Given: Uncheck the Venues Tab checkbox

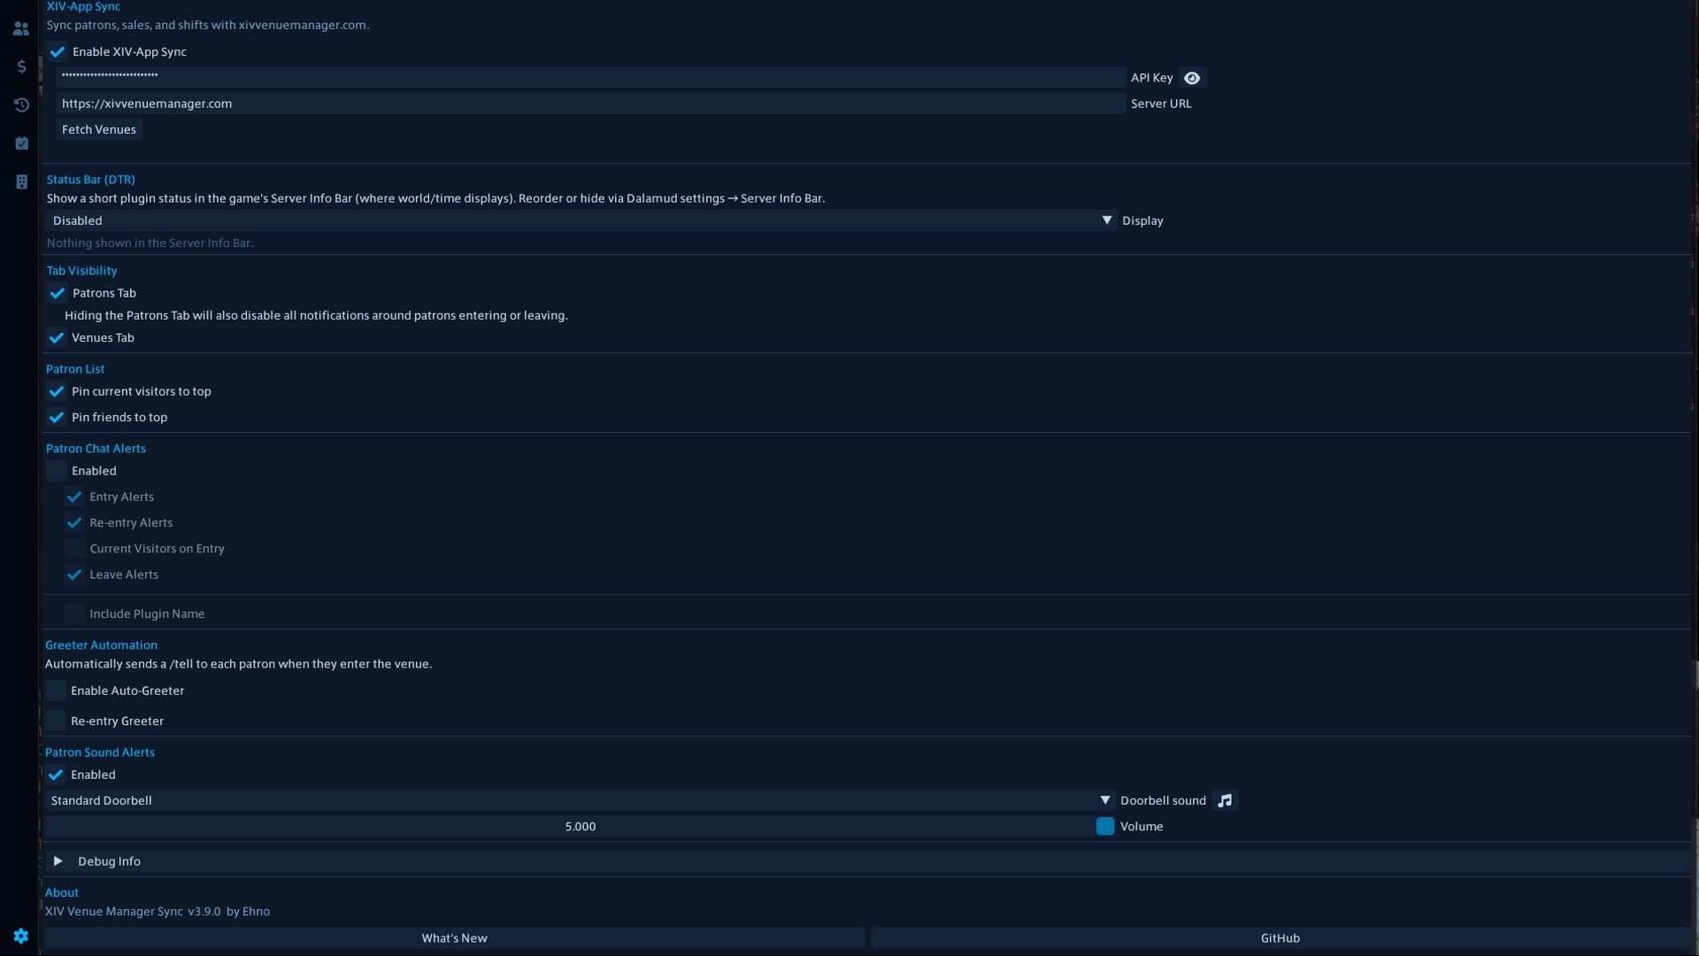Looking at the screenshot, I should point(57,337).
